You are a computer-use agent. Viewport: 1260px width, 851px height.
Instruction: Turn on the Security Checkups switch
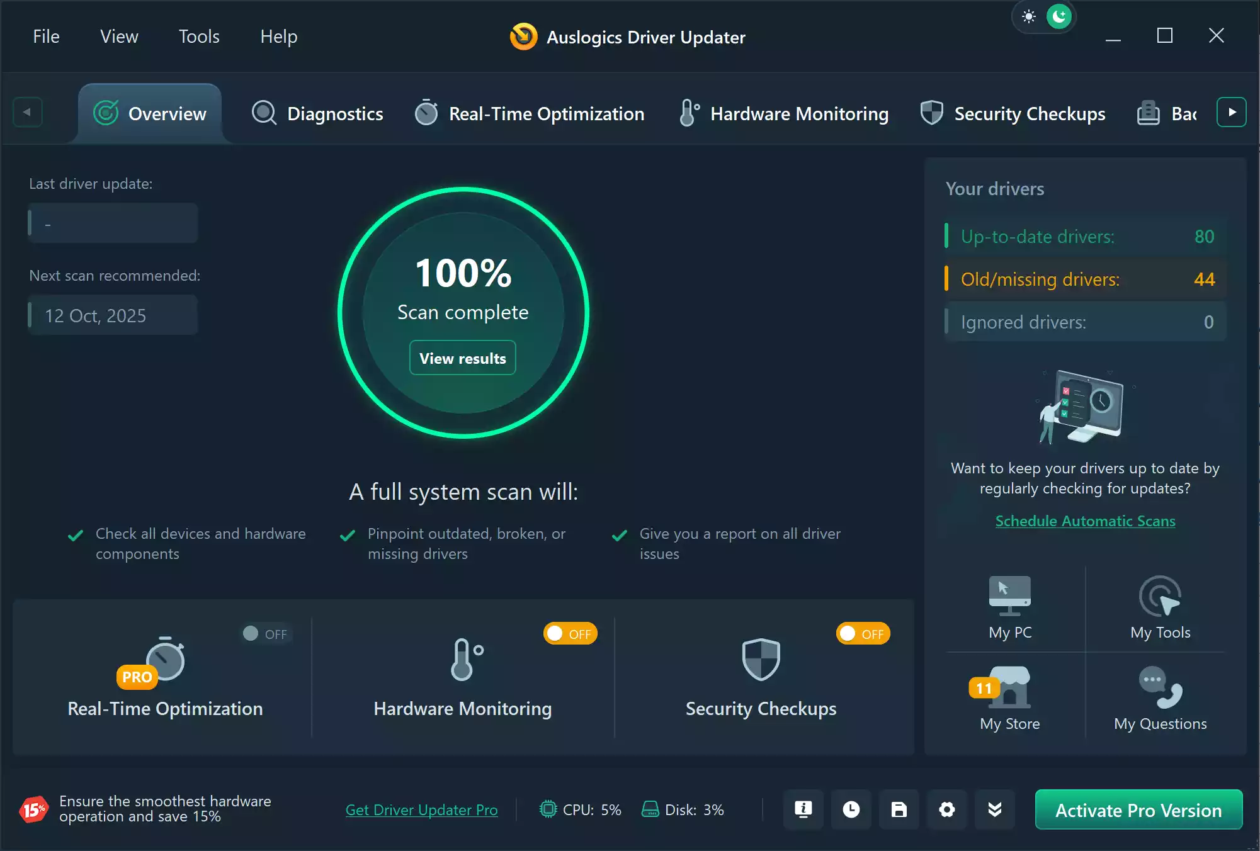tap(862, 634)
